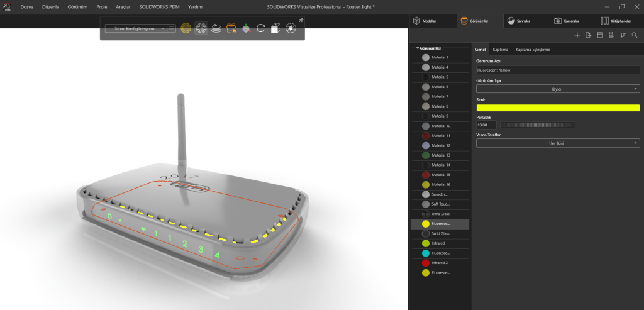Click the yellow Renk color swatch

tap(558, 108)
